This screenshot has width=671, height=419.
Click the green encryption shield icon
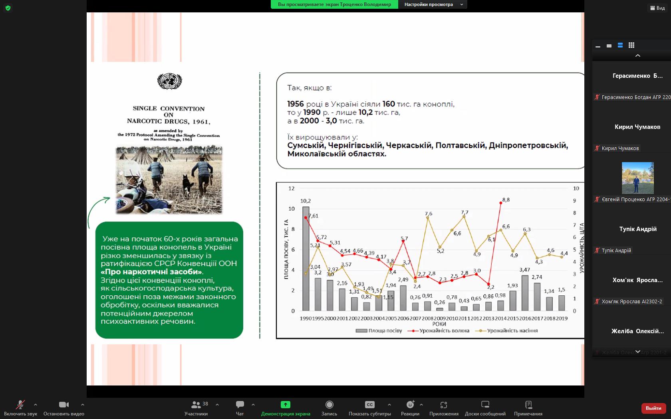click(8, 8)
